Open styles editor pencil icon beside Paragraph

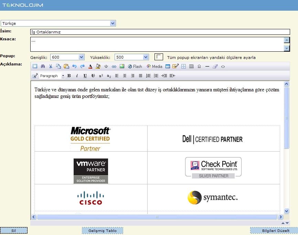click(35, 76)
